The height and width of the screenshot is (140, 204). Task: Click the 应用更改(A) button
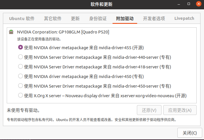(x=180, y=110)
